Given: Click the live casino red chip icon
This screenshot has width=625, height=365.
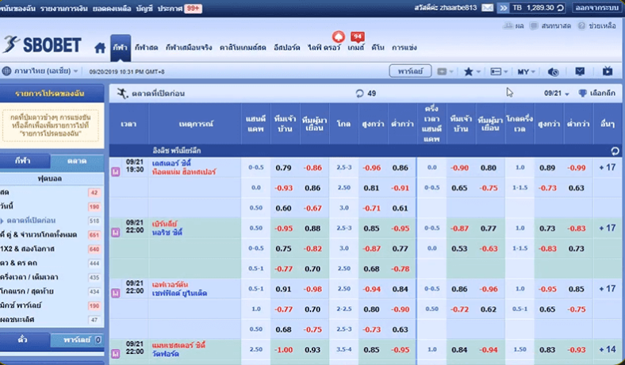Looking at the screenshot, I should coord(339,37).
